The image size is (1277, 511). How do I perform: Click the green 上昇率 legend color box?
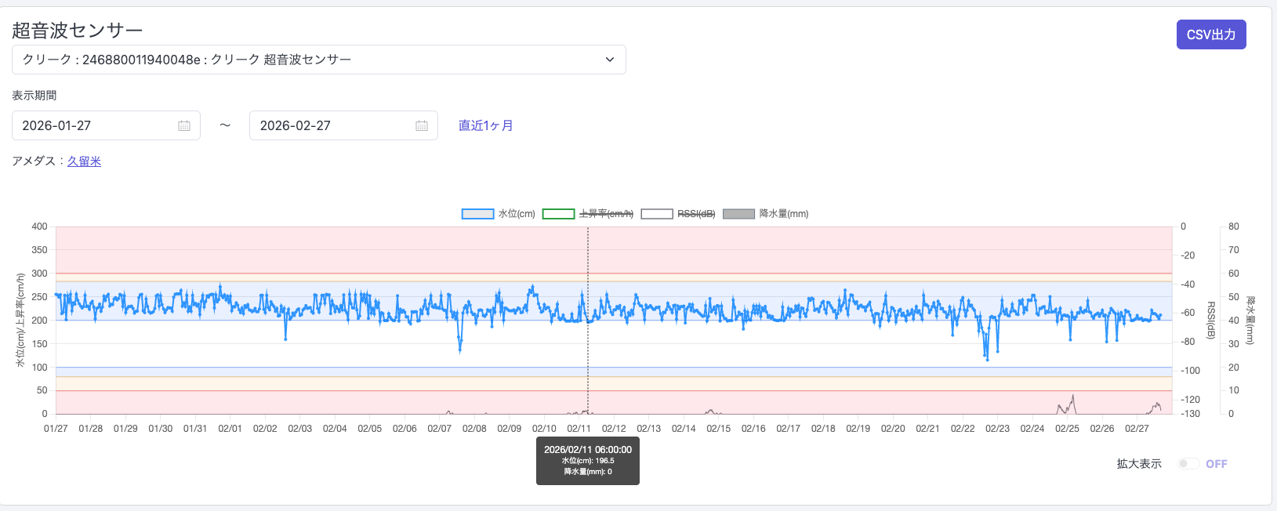click(x=558, y=214)
